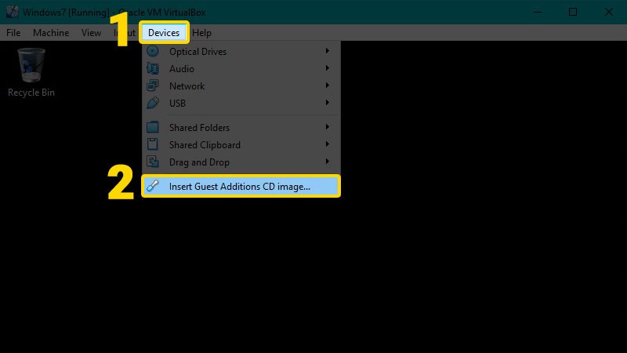The width and height of the screenshot is (627, 353).
Task: Click the Shared Clipboard label
Action: (205, 145)
